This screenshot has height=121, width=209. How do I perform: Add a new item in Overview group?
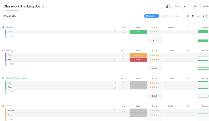[x=11, y=36]
